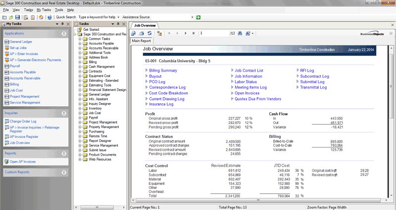Screen dimensions: 396x210
Task: Click the Payroll application icon in My Tasks
Action: 7,66
